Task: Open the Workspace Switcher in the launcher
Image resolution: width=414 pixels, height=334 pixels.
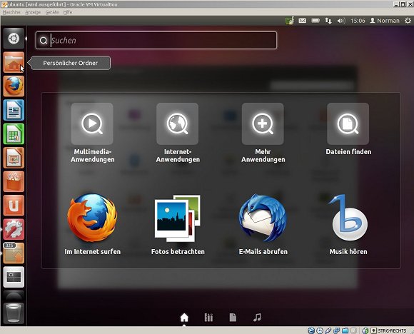Action: [14, 277]
